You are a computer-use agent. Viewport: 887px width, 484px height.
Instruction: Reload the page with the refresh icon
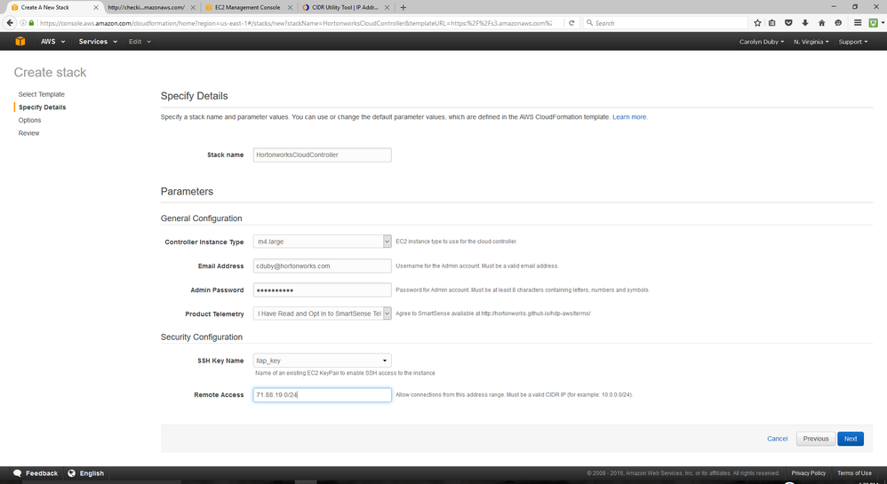point(571,23)
